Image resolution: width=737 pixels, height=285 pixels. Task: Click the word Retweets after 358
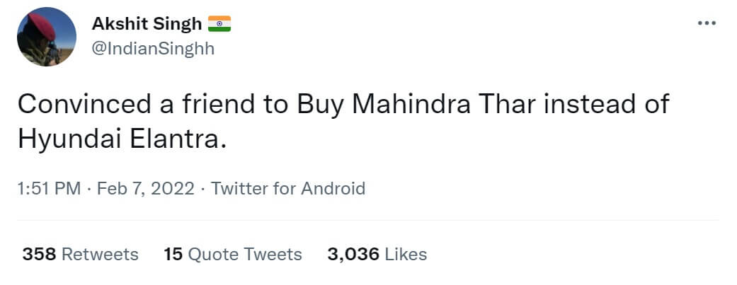pos(100,254)
